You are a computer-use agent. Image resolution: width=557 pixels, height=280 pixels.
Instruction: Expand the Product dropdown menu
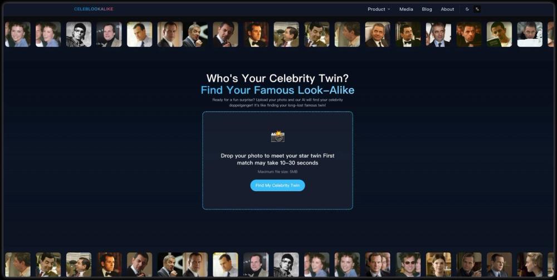tap(379, 9)
